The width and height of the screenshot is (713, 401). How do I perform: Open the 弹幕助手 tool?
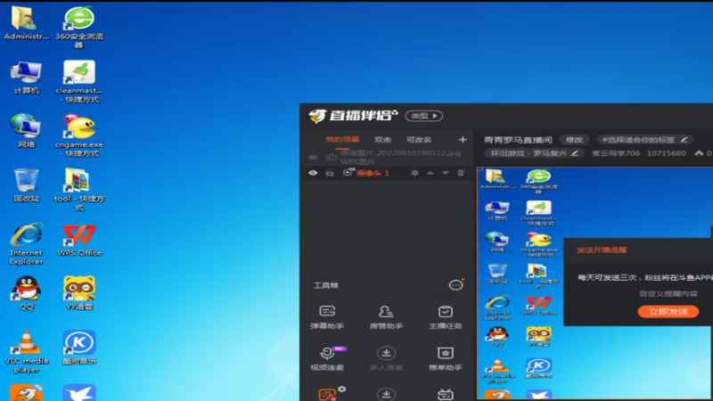tap(327, 317)
